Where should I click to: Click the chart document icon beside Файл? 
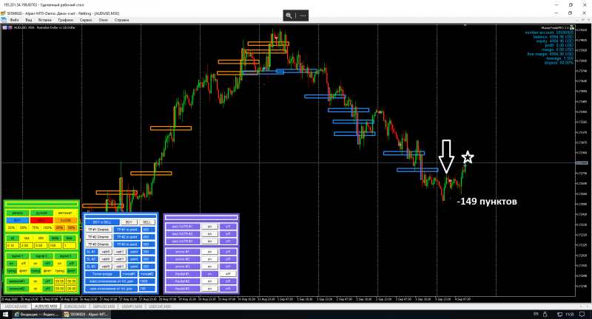[x=4, y=20]
